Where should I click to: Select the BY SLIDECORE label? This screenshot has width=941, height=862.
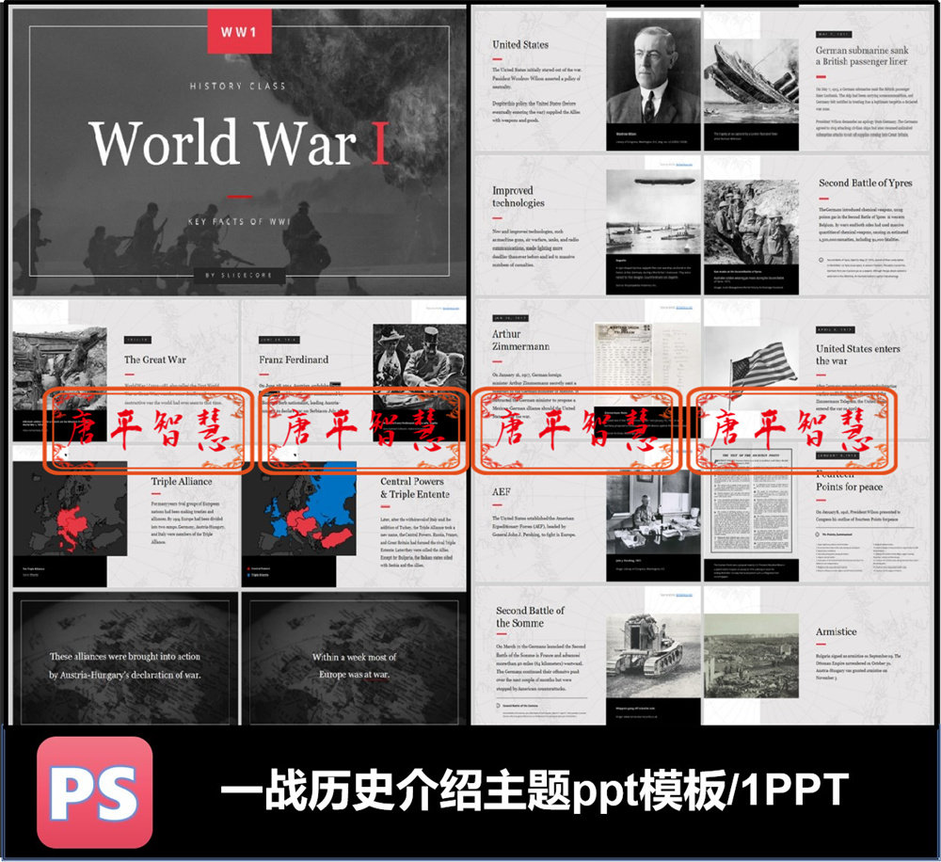pyautogui.click(x=239, y=276)
